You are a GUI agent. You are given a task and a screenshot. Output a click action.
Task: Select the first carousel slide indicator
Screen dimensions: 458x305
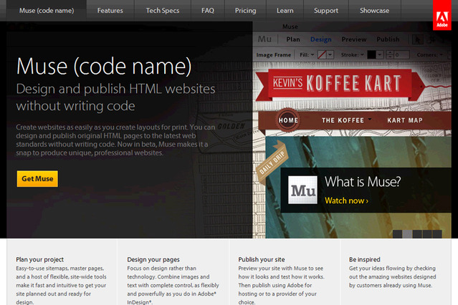(x=398, y=234)
